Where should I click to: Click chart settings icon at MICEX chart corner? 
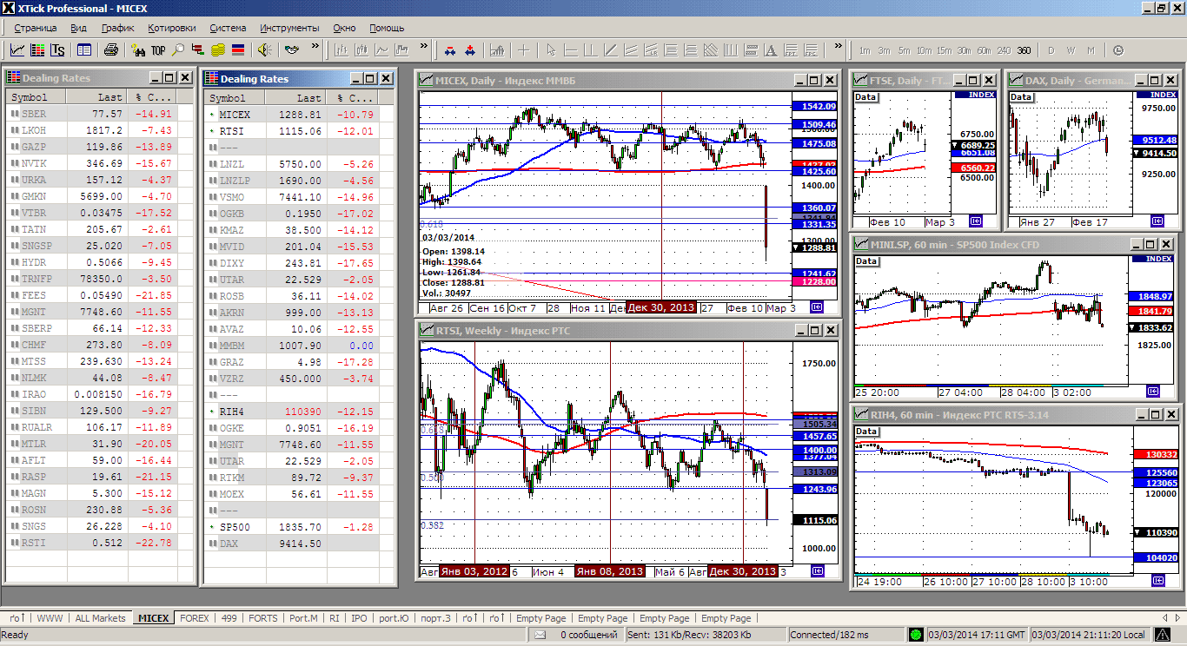tap(817, 307)
